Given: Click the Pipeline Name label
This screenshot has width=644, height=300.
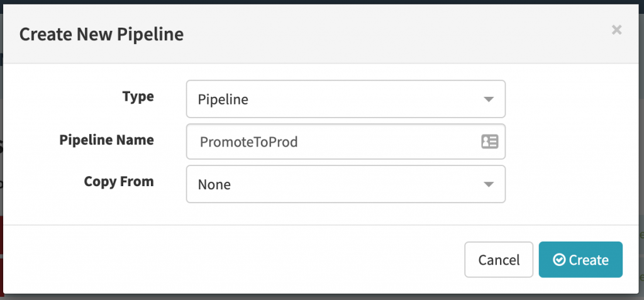Looking at the screenshot, I should point(106,140).
